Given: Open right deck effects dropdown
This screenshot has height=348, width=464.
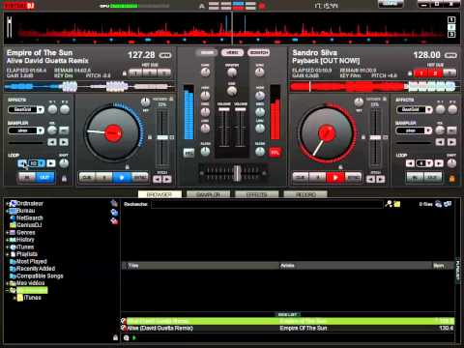Looking at the screenshot, I should pyautogui.click(x=428, y=110).
